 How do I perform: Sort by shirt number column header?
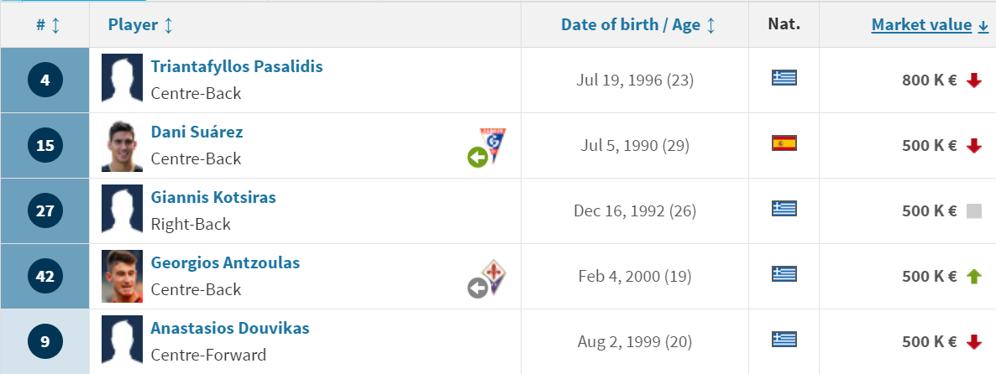pyautogui.click(x=48, y=24)
